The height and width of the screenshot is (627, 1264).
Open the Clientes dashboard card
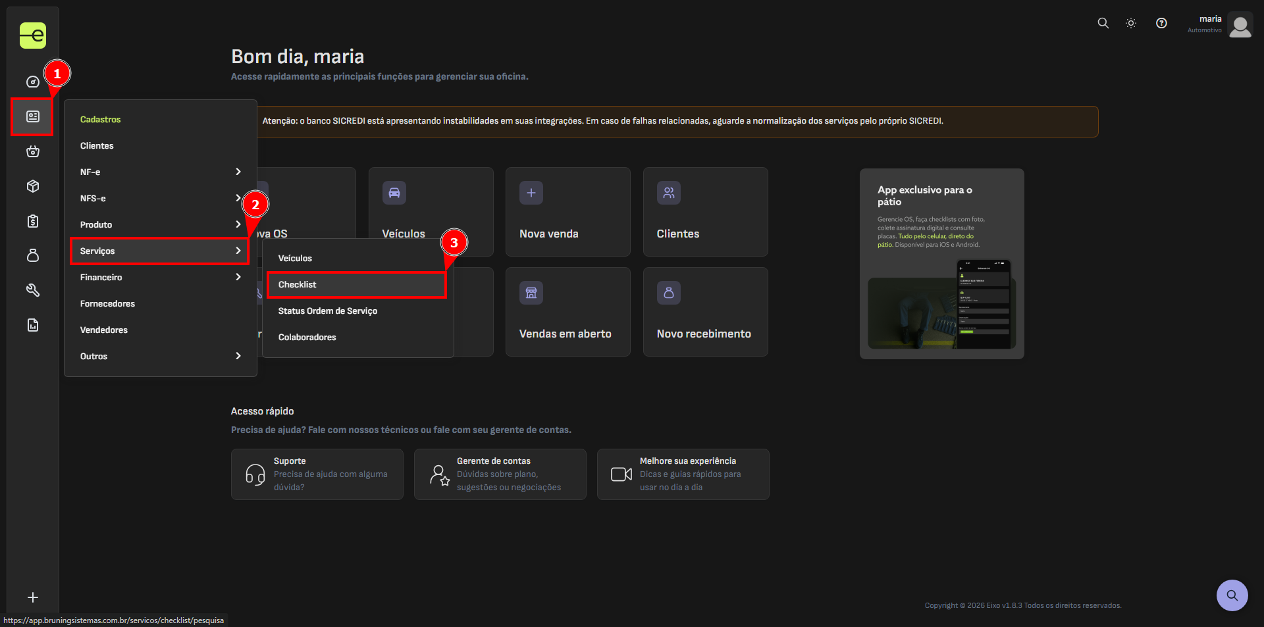(x=706, y=212)
